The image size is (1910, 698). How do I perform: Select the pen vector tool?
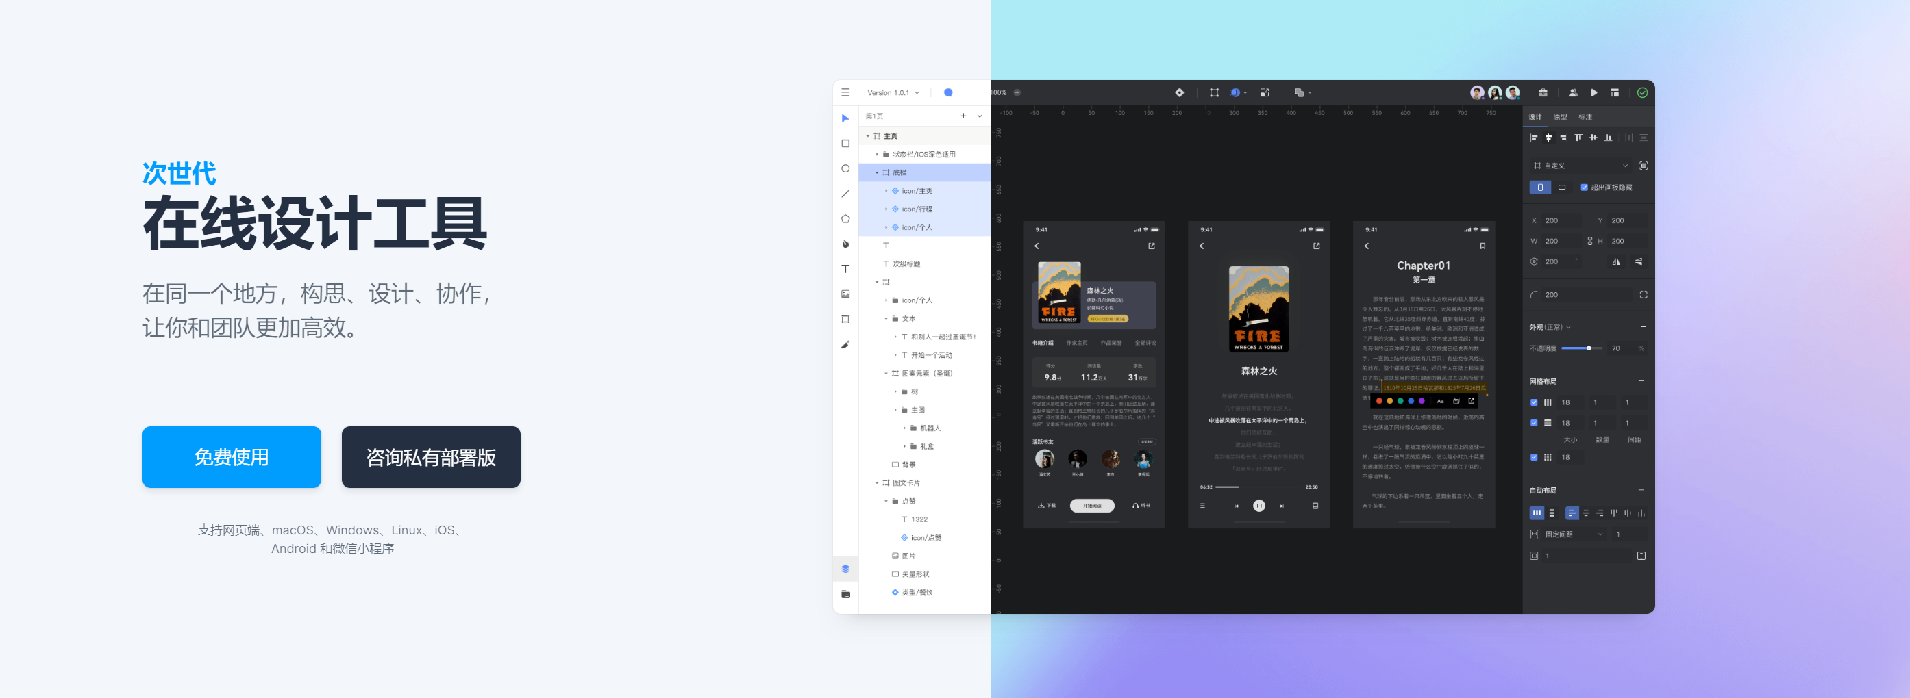845,244
